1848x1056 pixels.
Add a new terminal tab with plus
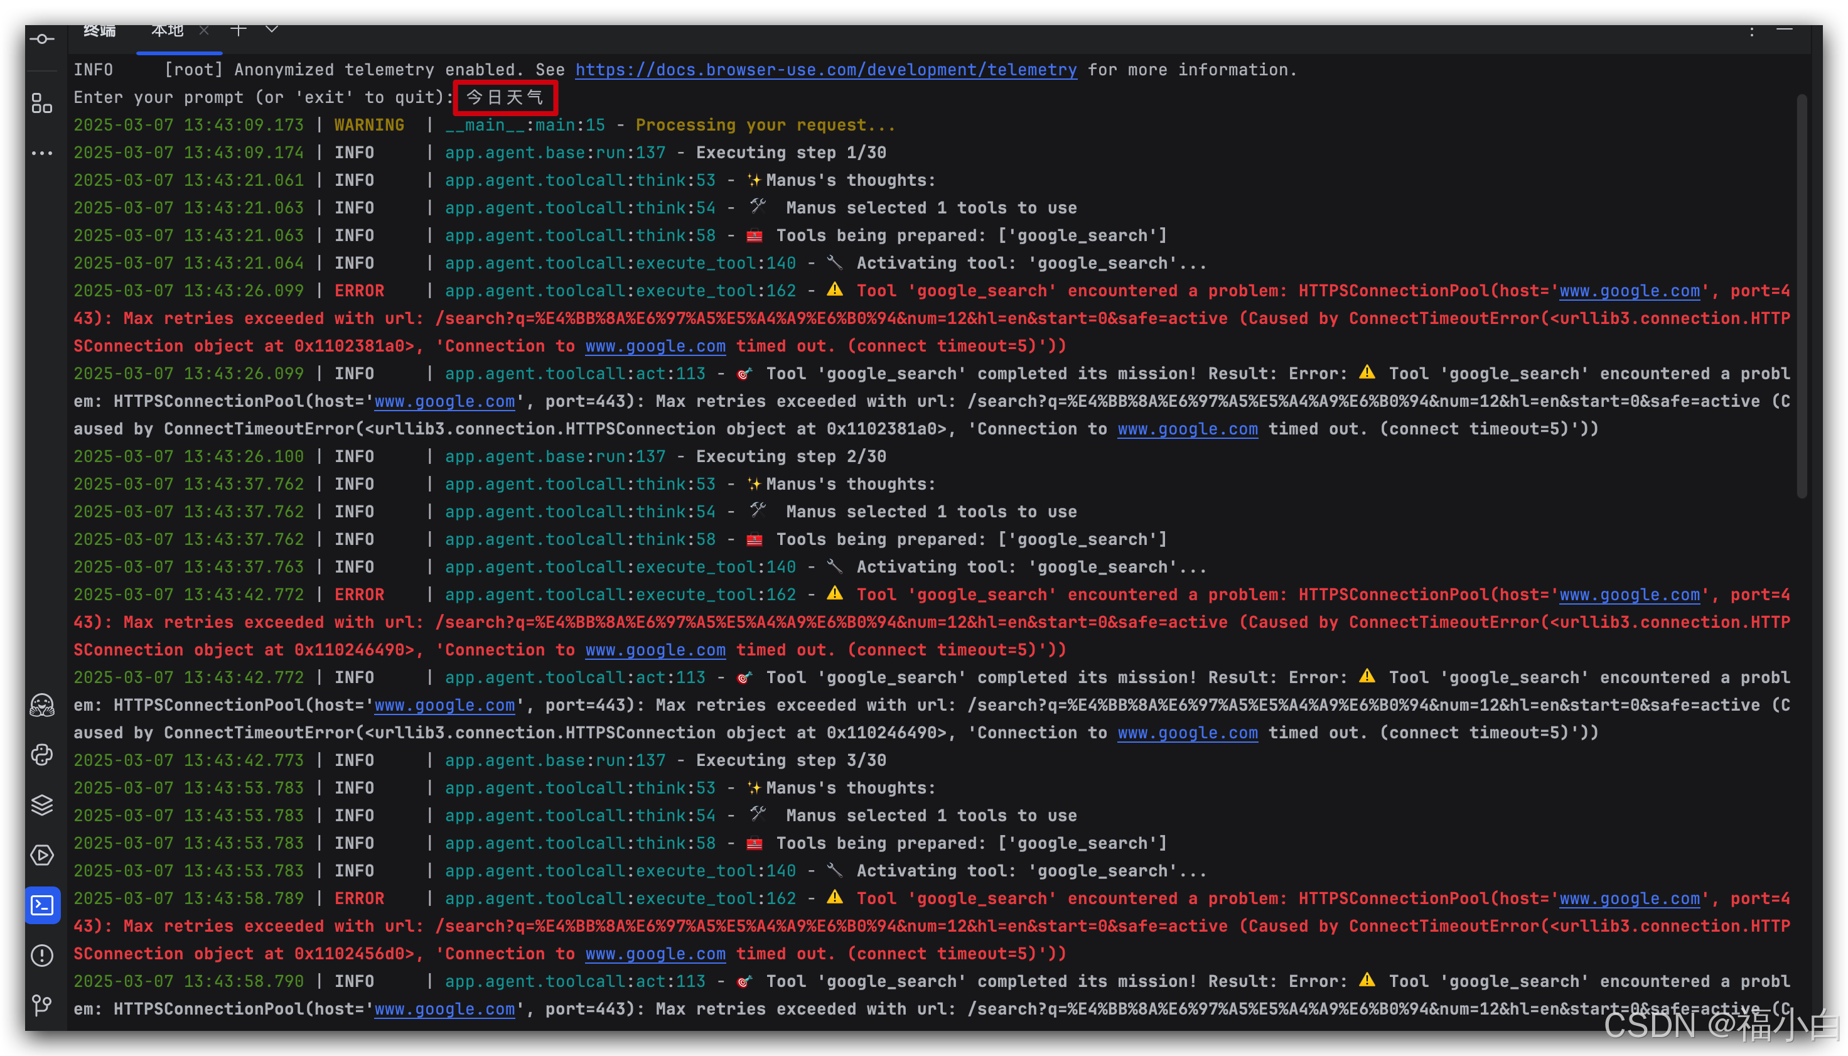pos(238,30)
